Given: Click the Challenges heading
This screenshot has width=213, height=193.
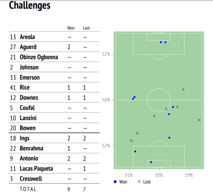Looking at the screenshot, I should (30, 6).
